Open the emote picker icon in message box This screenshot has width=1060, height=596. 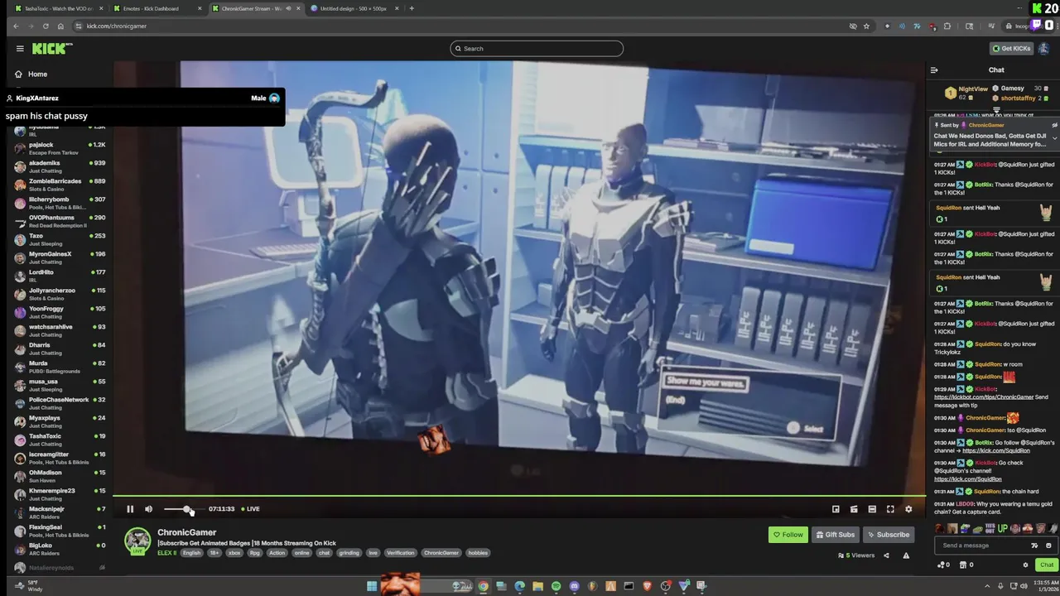click(x=1048, y=546)
